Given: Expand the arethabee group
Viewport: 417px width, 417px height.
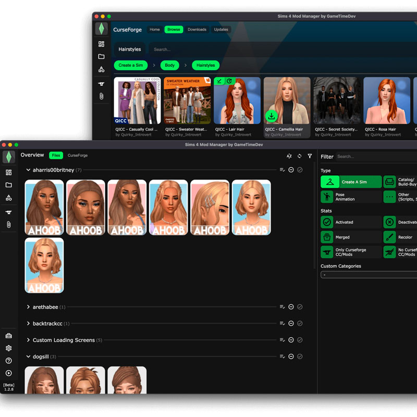Looking at the screenshot, I should pos(28,307).
